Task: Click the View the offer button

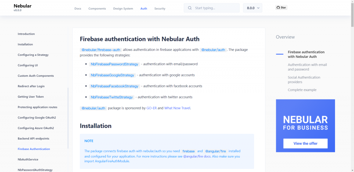Action: [306, 143]
